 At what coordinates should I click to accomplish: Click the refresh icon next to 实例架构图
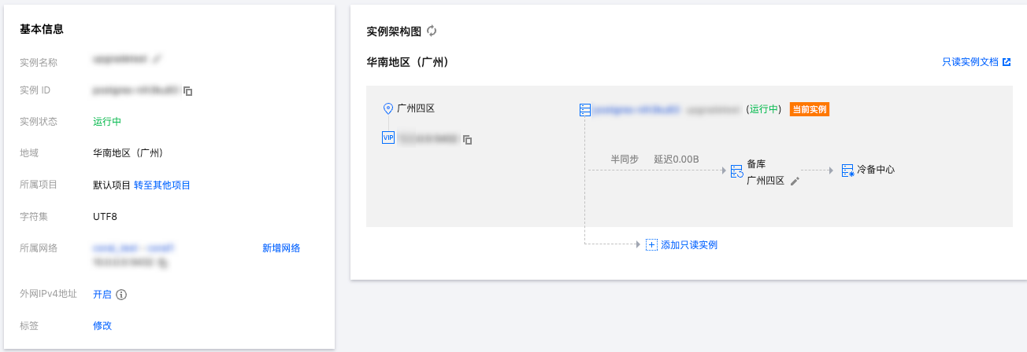pyautogui.click(x=432, y=31)
